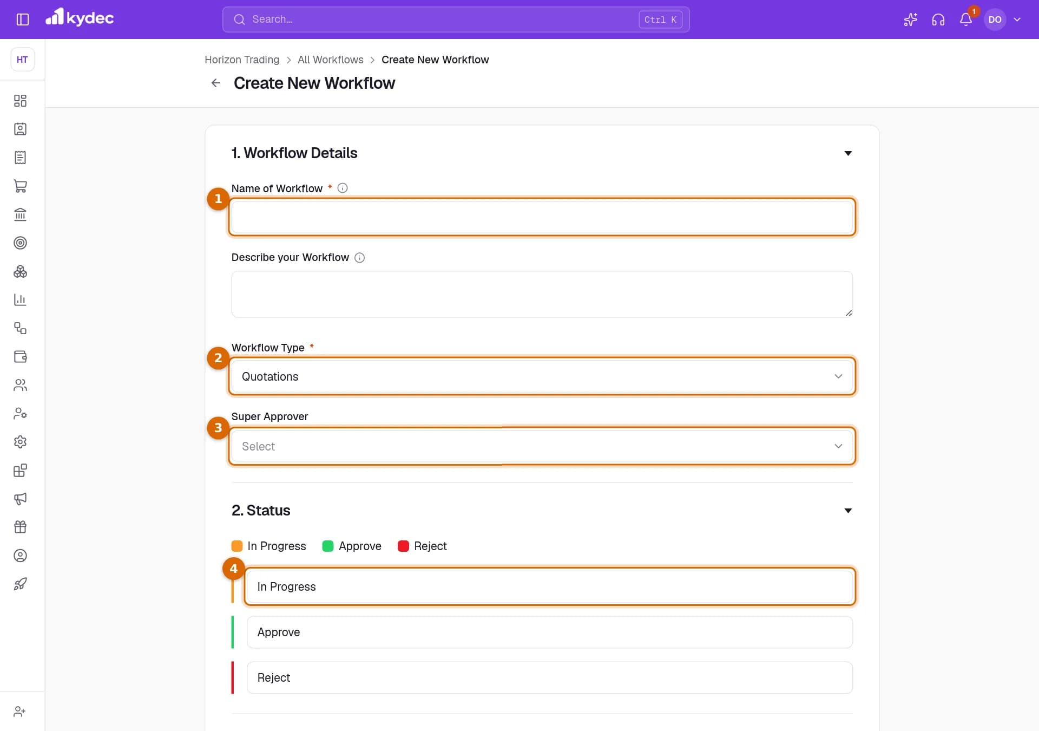Open the rocket sidebar icon
The height and width of the screenshot is (731, 1039).
click(20, 584)
